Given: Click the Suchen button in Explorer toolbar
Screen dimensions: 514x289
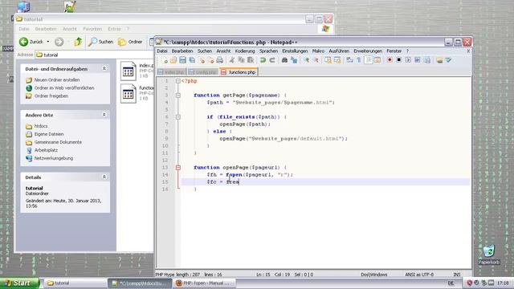Looking at the screenshot, I should point(101,42).
